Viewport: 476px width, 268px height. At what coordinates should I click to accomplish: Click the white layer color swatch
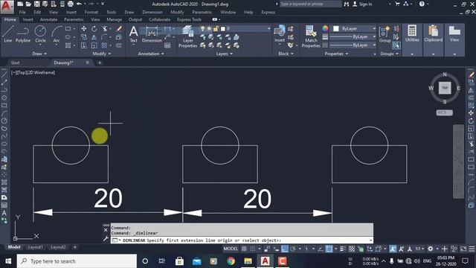pyautogui.click(x=223, y=28)
